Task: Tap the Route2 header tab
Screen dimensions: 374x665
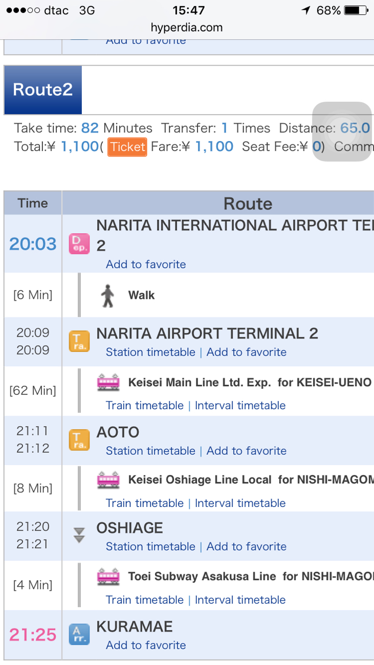Action: click(x=43, y=90)
